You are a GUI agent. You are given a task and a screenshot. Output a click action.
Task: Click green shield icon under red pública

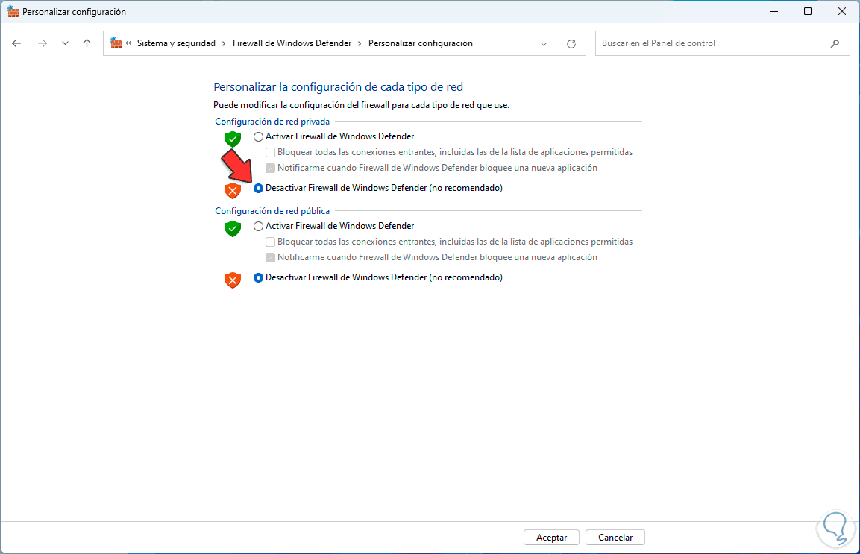(233, 229)
